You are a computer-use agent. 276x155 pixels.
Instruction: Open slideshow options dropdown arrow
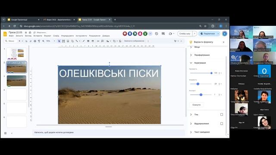(x=194, y=34)
